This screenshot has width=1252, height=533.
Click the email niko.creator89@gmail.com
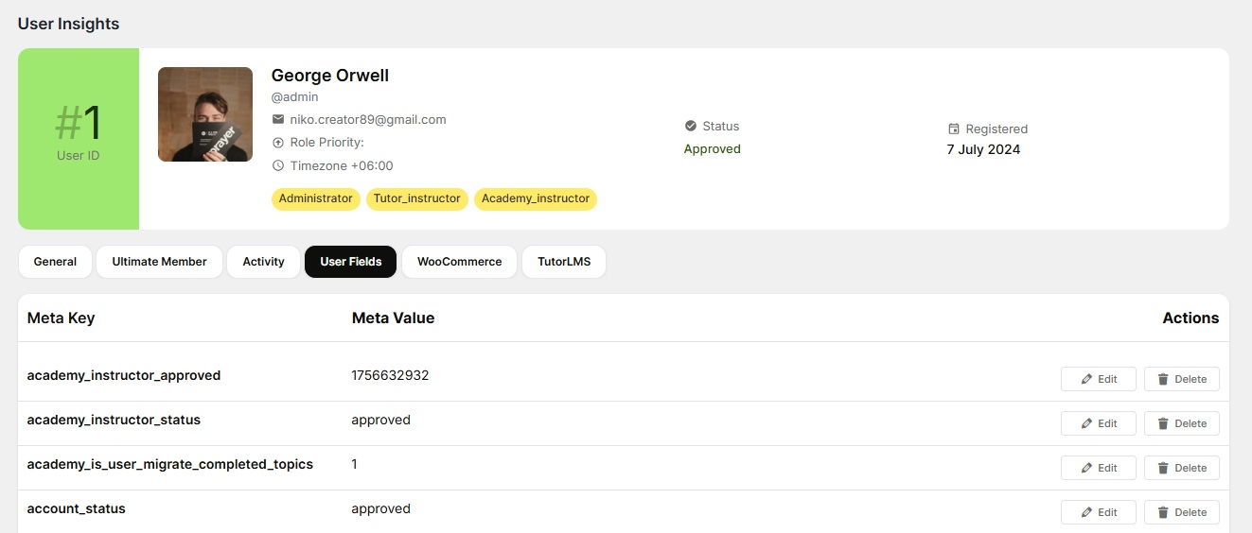coord(368,120)
